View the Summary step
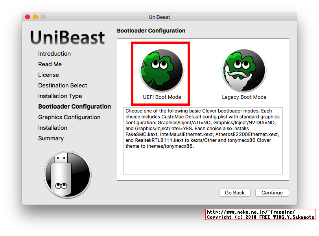Viewport: 319px width, 236px height. (50, 138)
